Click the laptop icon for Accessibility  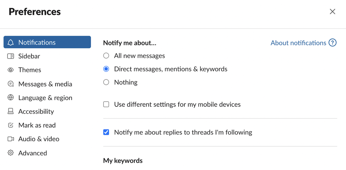11,111
